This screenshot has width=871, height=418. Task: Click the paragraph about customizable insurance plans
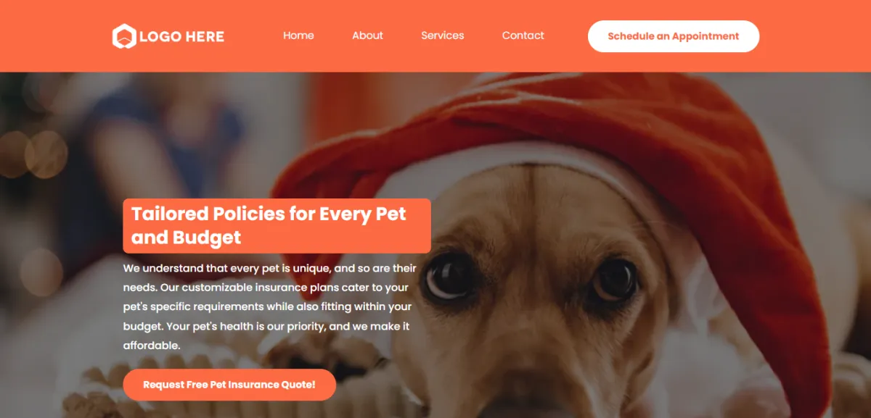click(x=270, y=307)
